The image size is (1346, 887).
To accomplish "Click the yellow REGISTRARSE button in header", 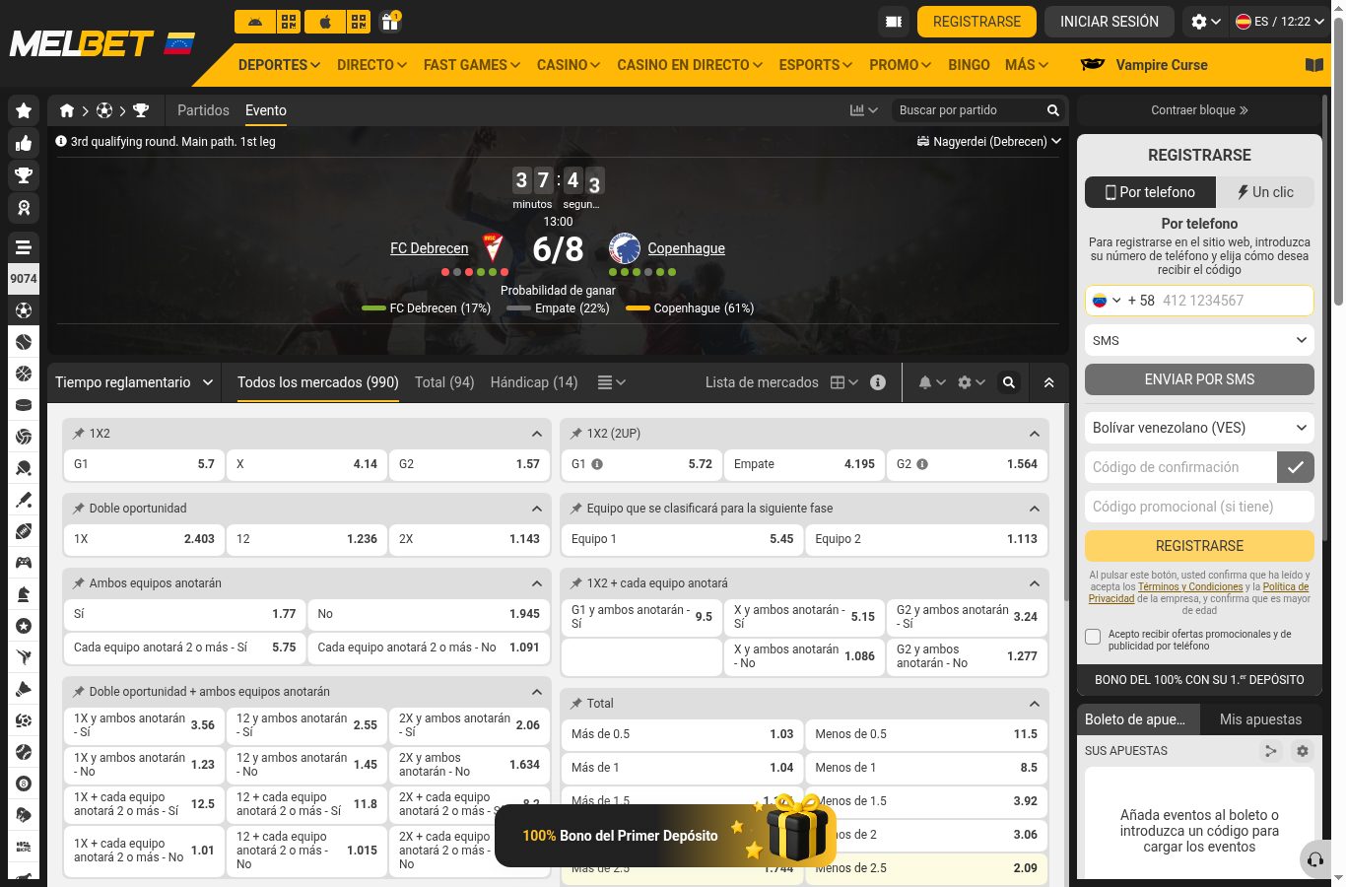I will click(x=976, y=22).
